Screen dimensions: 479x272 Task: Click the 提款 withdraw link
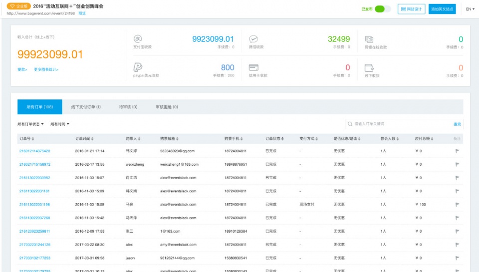[x=22, y=70]
